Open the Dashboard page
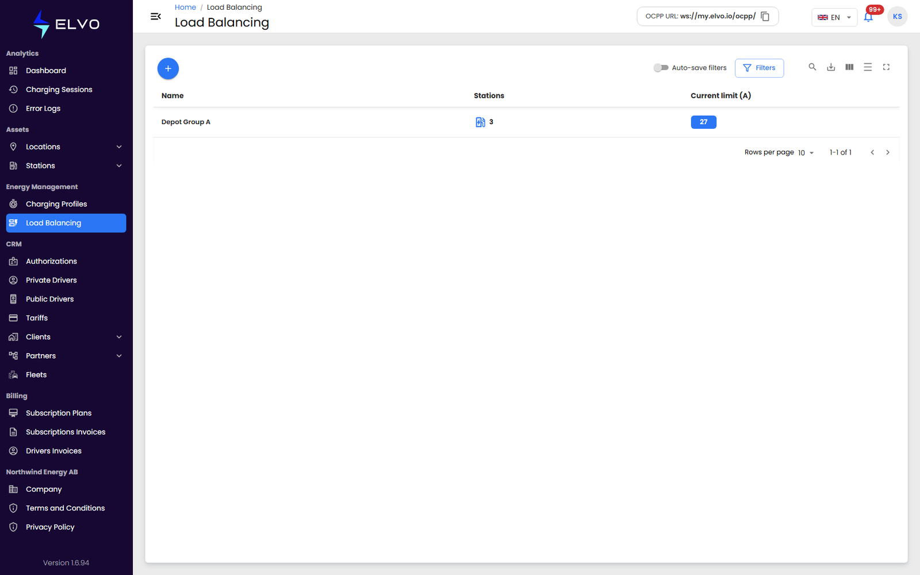 66,71
